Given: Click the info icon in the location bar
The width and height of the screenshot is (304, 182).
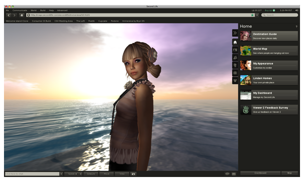Looking at the screenshot, I should (x=28, y=15).
